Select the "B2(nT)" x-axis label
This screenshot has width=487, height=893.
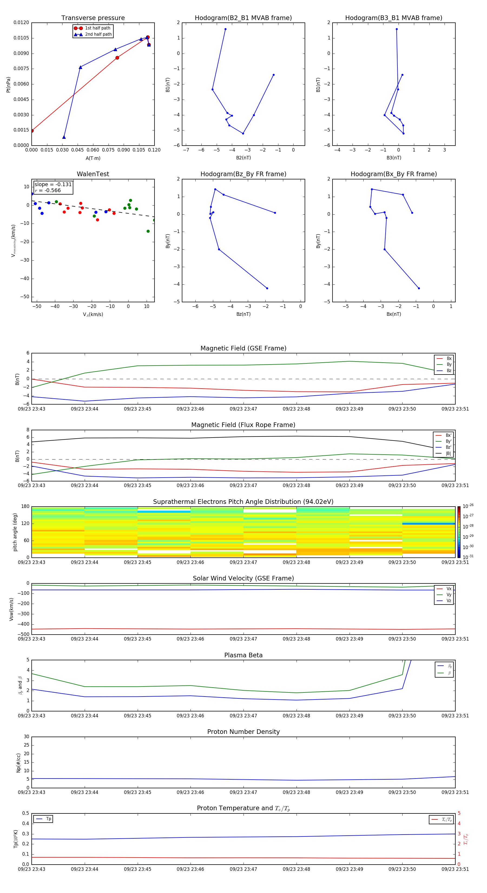(243, 158)
